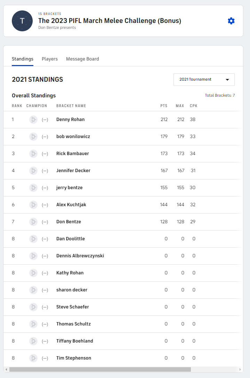Open the 2021 Tournament dropdown
Image resolution: width=250 pixels, height=378 pixels.
(204, 79)
